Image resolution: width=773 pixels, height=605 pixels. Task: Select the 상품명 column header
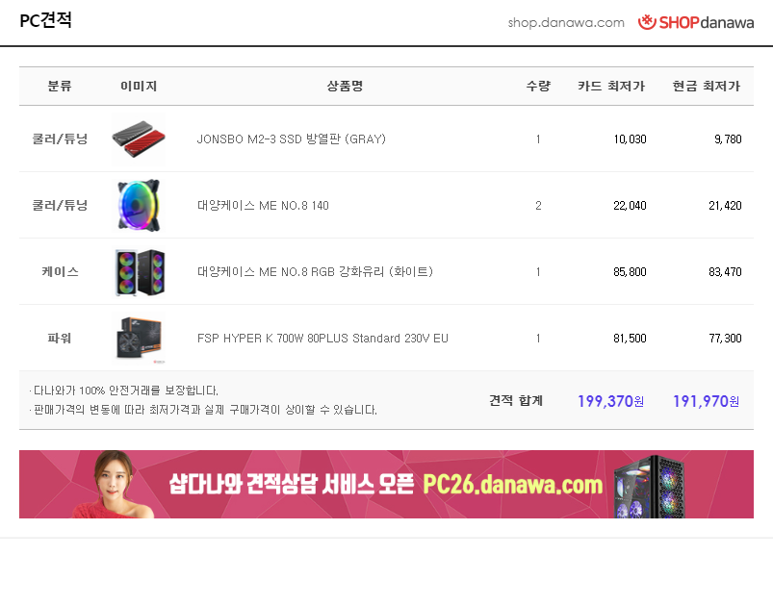tap(345, 87)
